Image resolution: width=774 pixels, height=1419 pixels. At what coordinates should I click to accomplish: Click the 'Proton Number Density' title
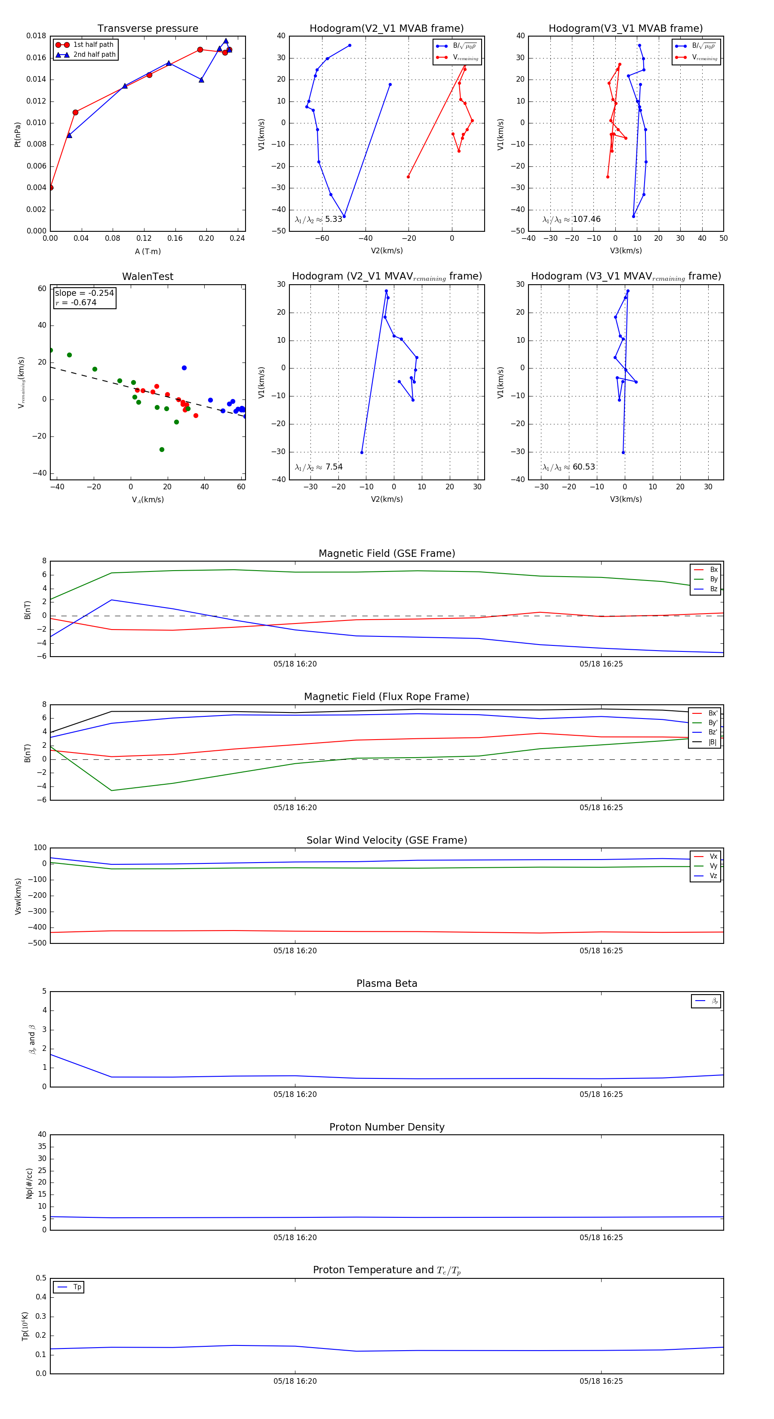[387, 1127]
